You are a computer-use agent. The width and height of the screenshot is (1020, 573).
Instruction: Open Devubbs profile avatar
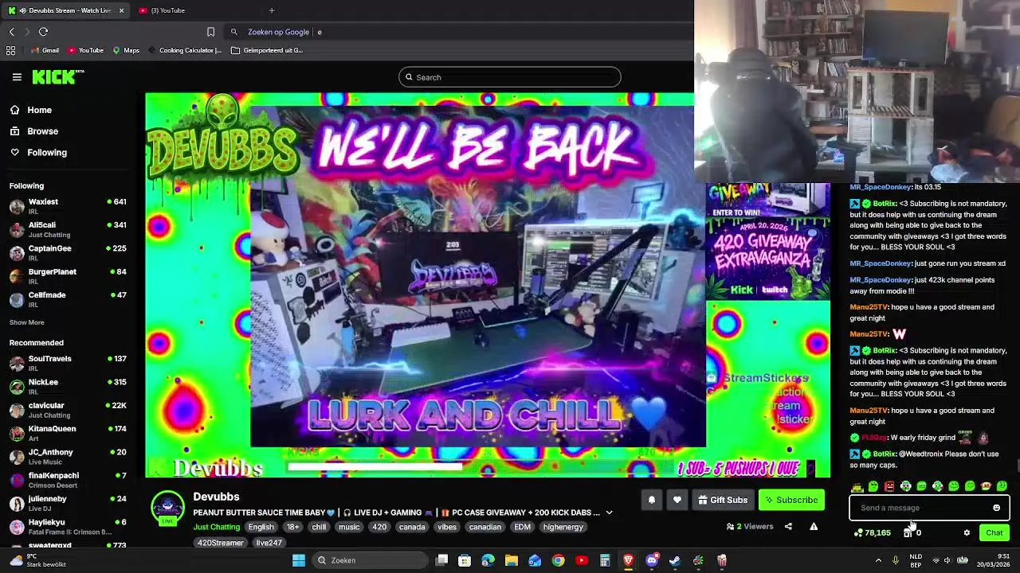click(167, 508)
